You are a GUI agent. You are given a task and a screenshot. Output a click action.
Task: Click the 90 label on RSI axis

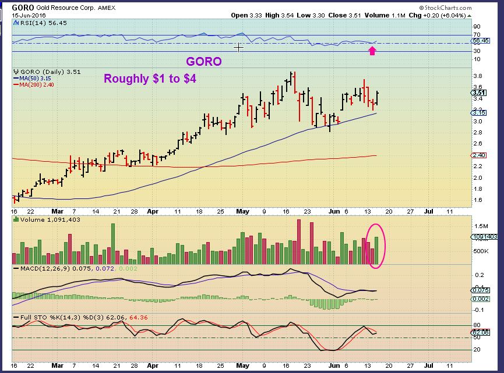click(x=477, y=27)
